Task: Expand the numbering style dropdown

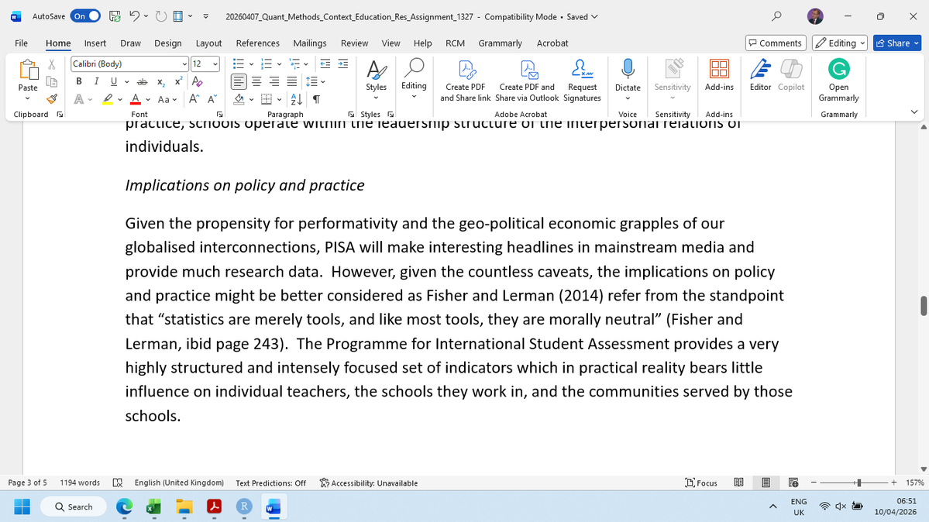Action: click(279, 64)
